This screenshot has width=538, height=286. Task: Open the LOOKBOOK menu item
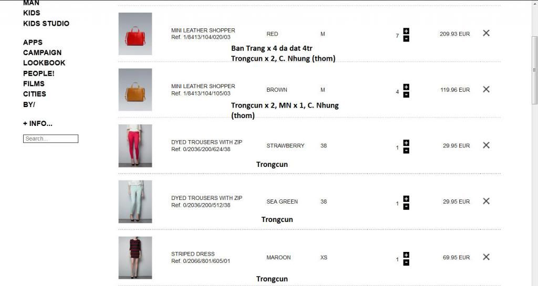[x=44, y=63]
